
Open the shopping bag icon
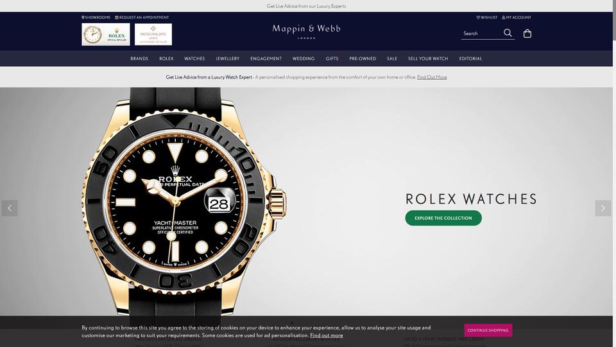pyautogui.click(x=527, y=33)
